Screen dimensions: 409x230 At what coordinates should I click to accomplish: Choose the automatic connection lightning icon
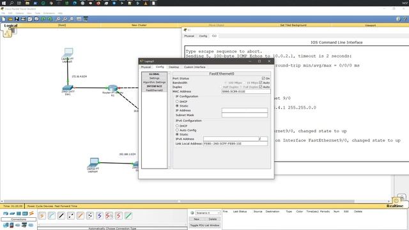pyautogui.click(x=42, y=216)
